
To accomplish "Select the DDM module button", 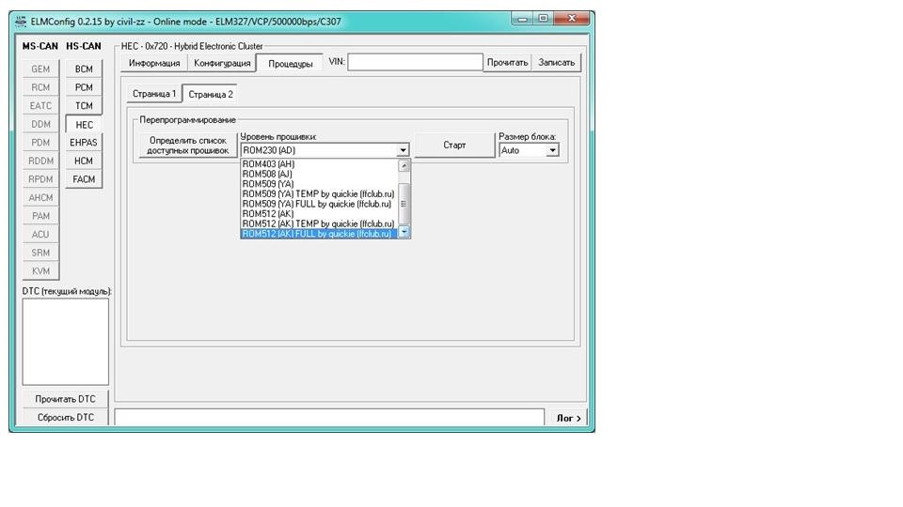I will coord(40,124).
